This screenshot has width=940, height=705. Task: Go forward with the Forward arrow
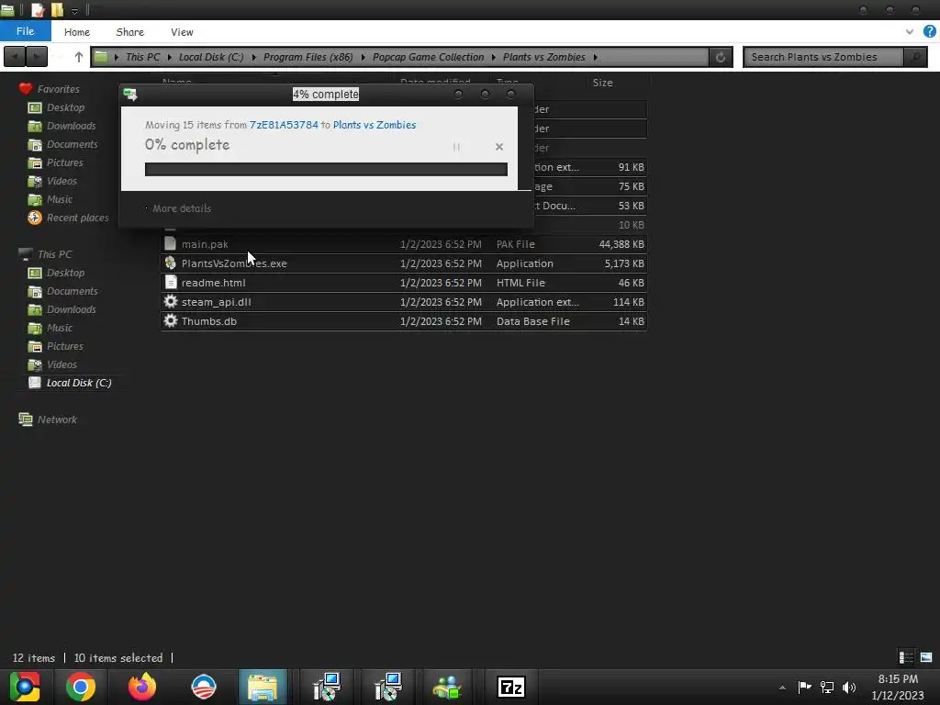pyautogui.click(x=37, y=57)
